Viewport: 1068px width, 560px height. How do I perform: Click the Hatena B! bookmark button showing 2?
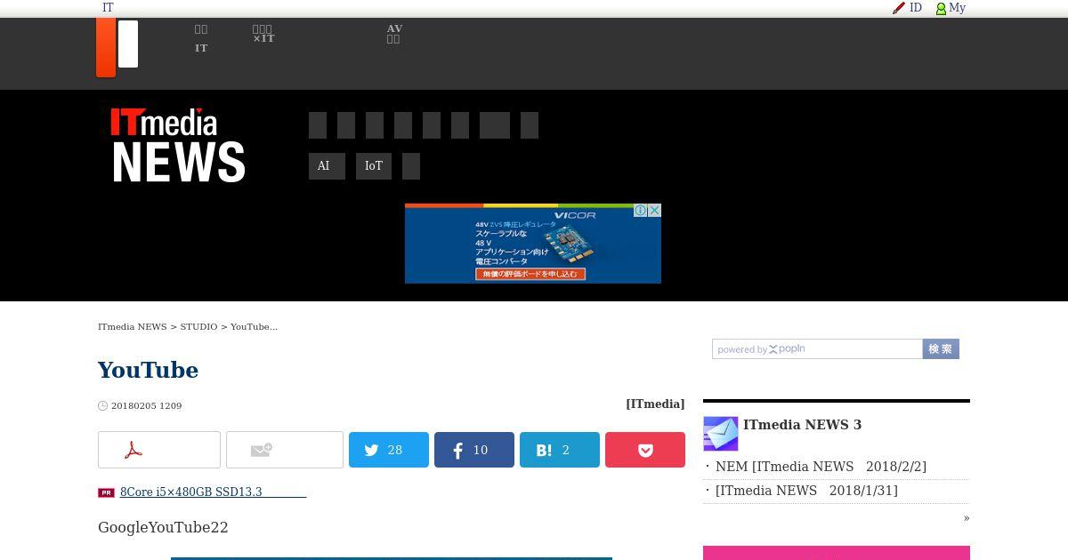[560, 450]
